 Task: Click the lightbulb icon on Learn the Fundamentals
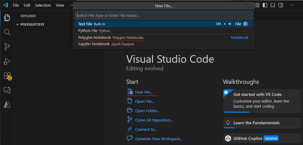coord(228,123)
